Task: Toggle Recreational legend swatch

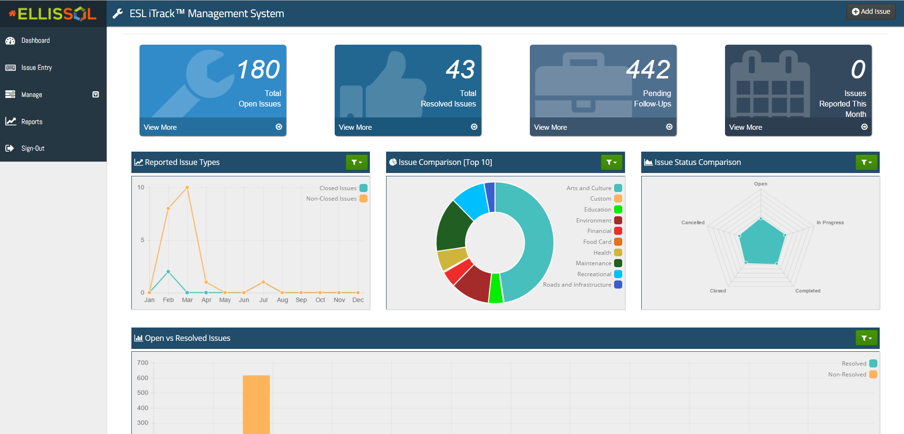Action: click(618, 274)
